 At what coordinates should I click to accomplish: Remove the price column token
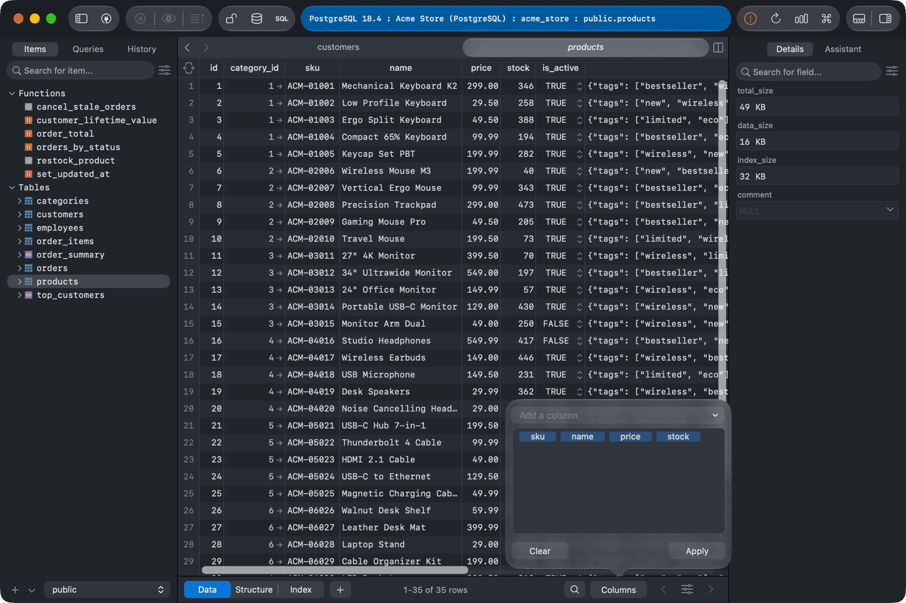point(630,437)
